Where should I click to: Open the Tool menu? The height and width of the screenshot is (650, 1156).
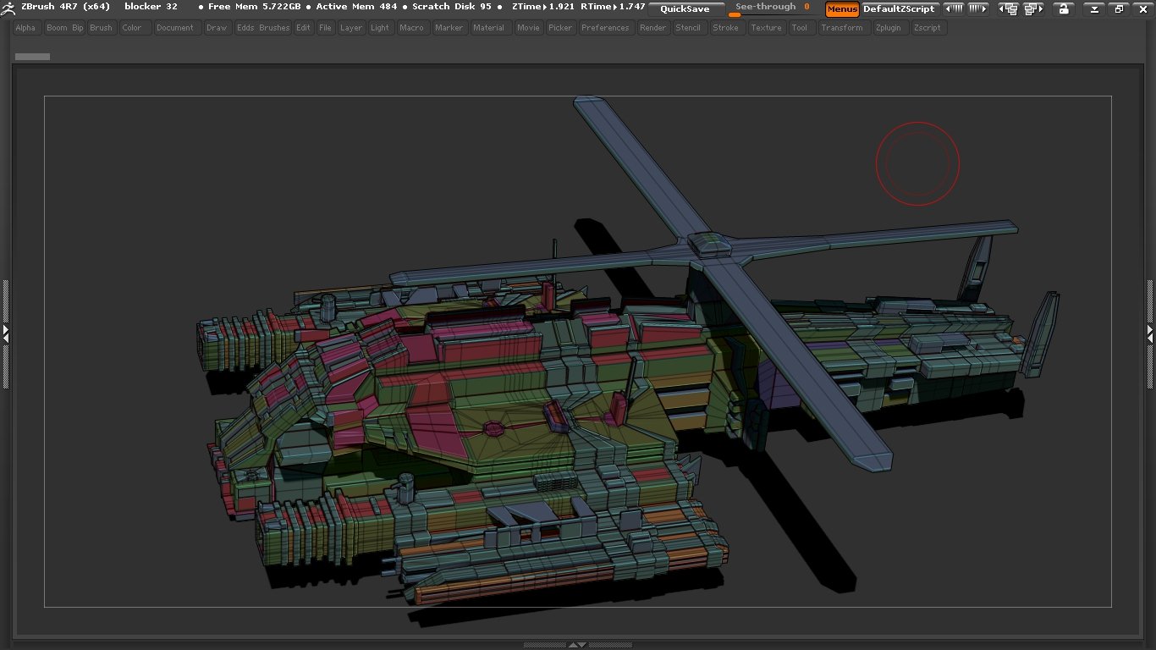(799, 28)
